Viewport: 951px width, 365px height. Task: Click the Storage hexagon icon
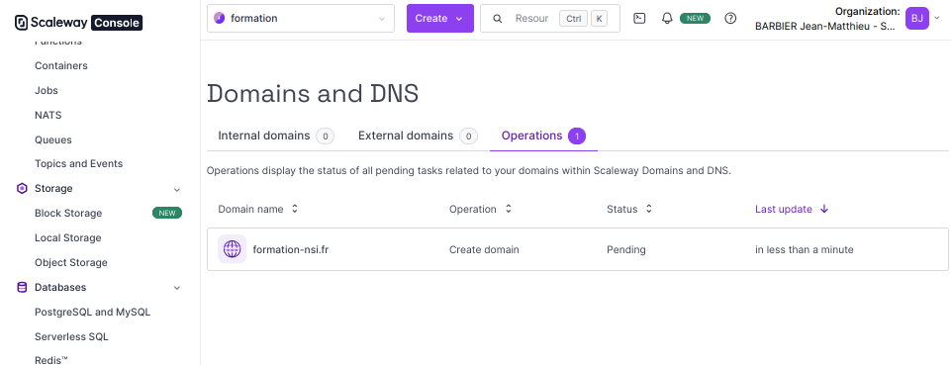point(22,189)
